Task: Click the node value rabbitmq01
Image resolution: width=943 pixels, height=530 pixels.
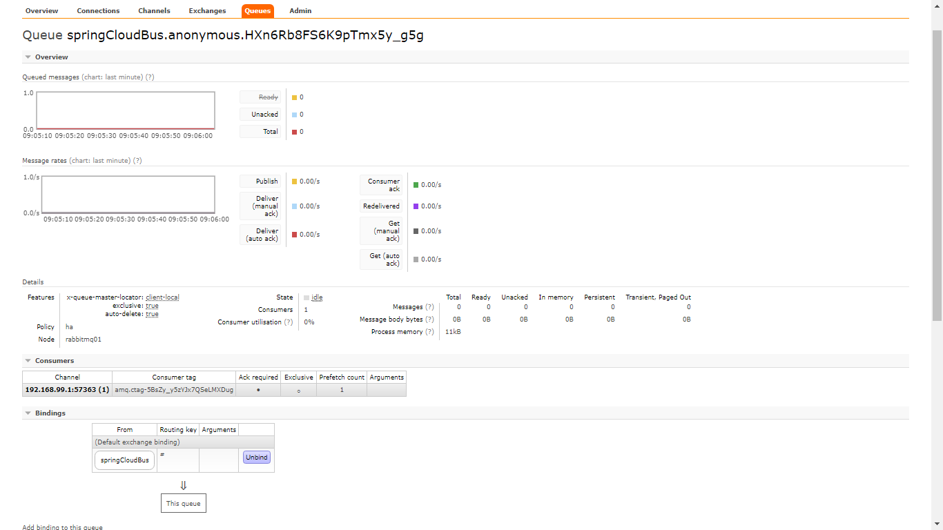Action: 84,340
